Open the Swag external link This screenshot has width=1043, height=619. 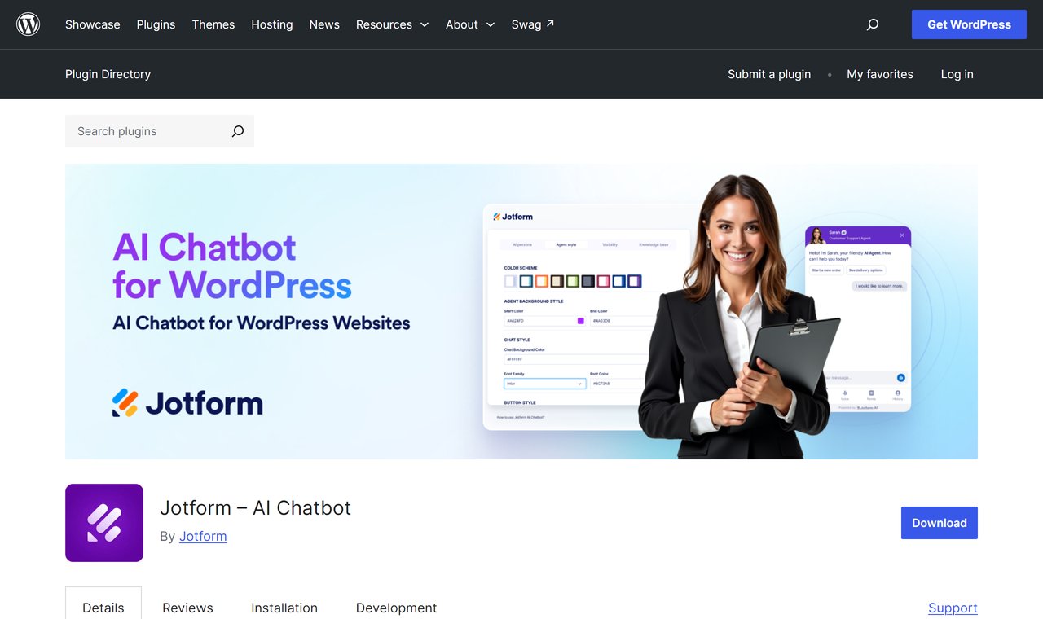[533, 24]
